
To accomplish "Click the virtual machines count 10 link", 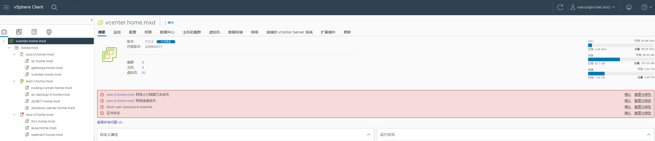I will click(x=143, y=73).
